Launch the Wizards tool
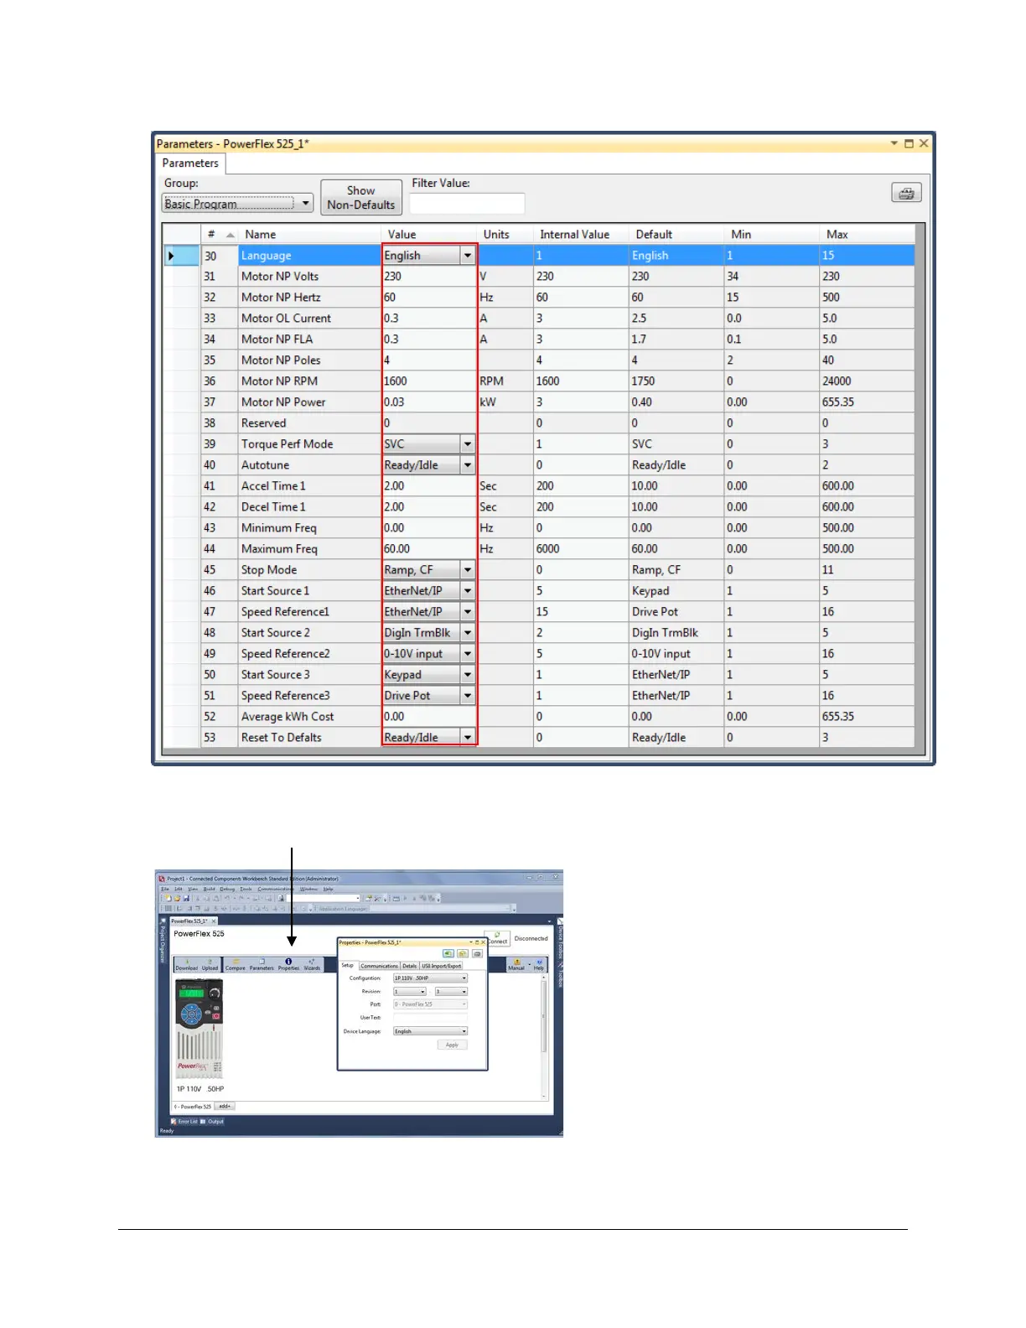 [x=312, y=965]
